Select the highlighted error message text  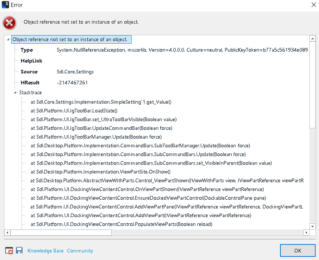(71, 39)
